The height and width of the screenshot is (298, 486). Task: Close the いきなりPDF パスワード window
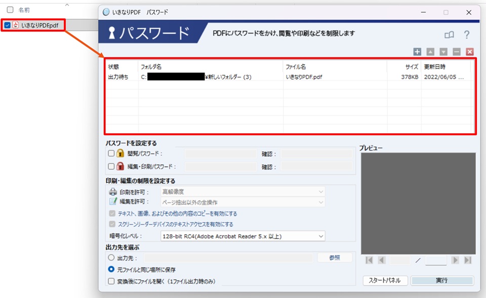click(469, 12)
